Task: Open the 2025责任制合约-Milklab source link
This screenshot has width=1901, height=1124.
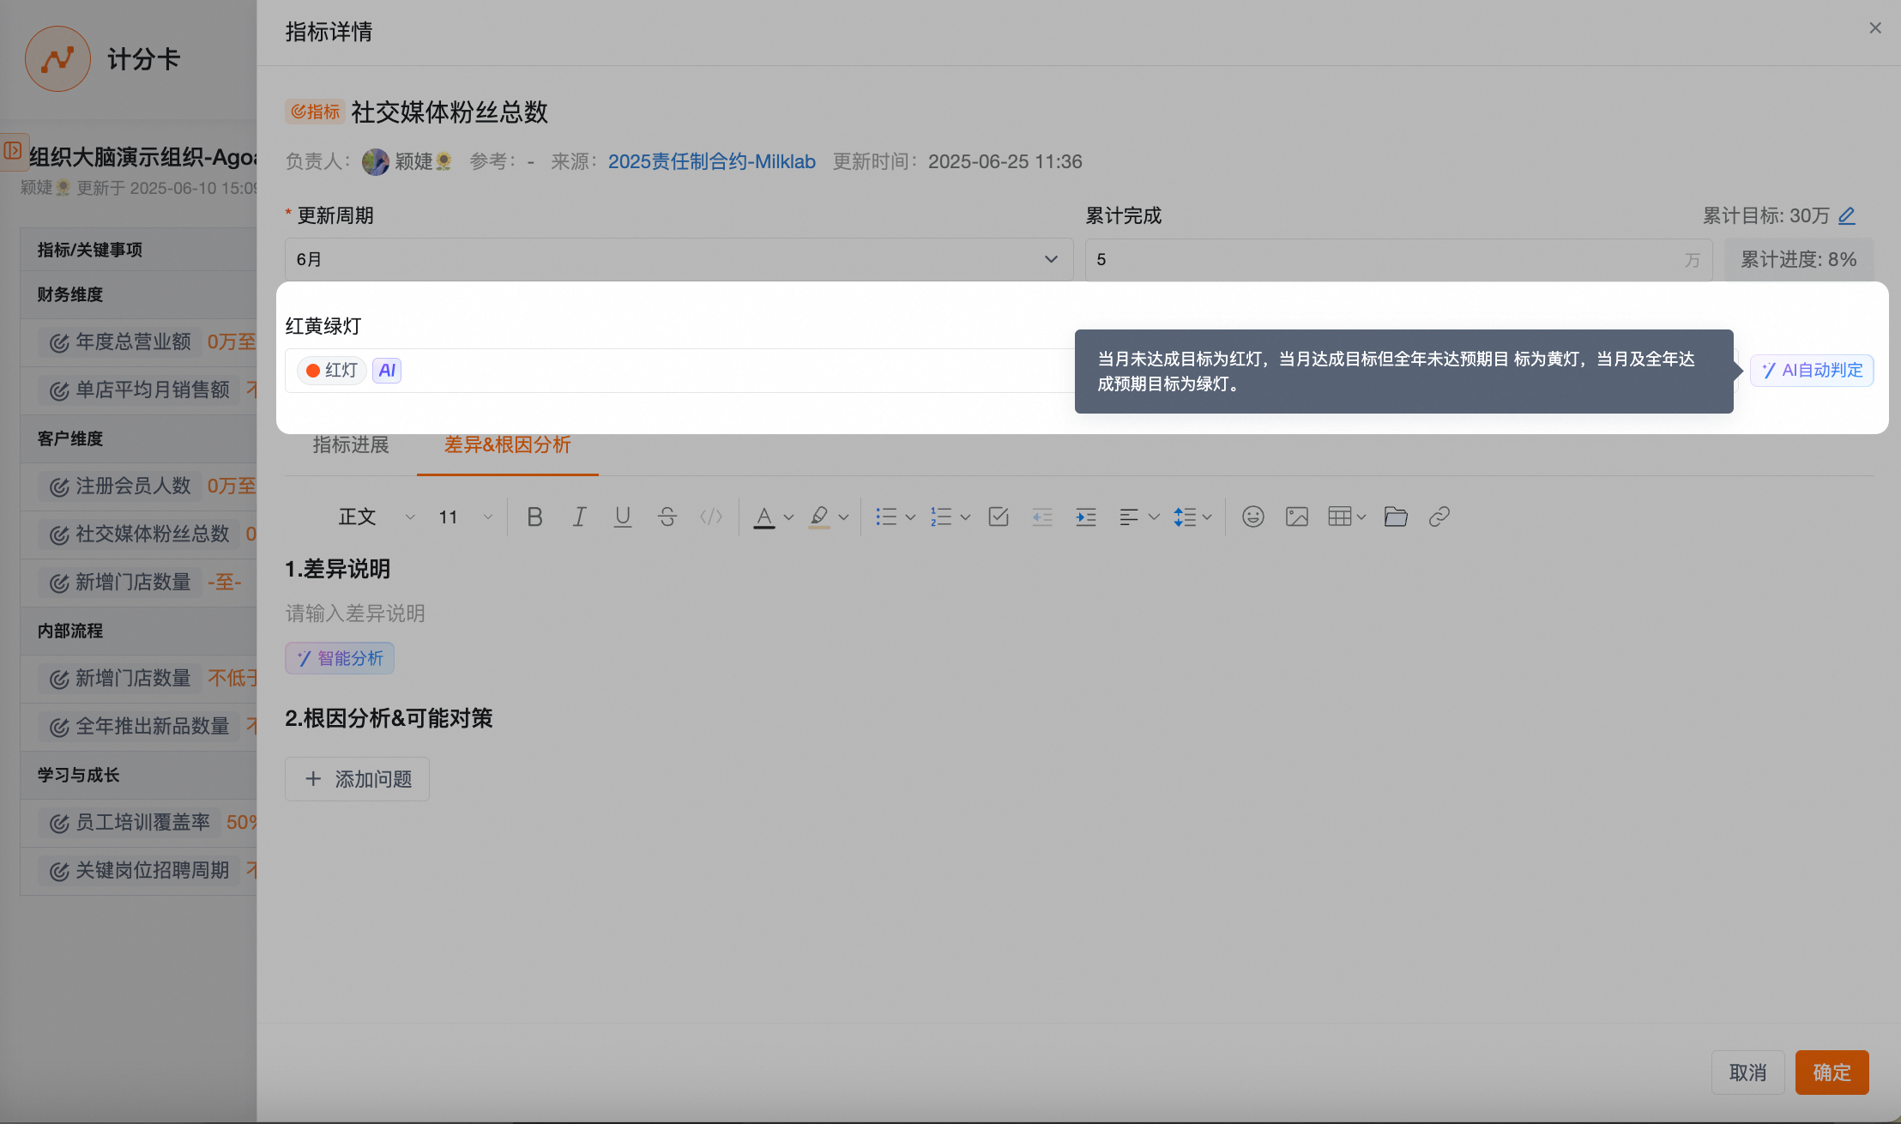Action: 711,161
